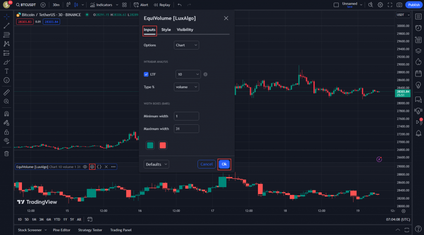Select the pattern drawing tool
The height and width of the screenshot is (235, 424).
(7, 44)
